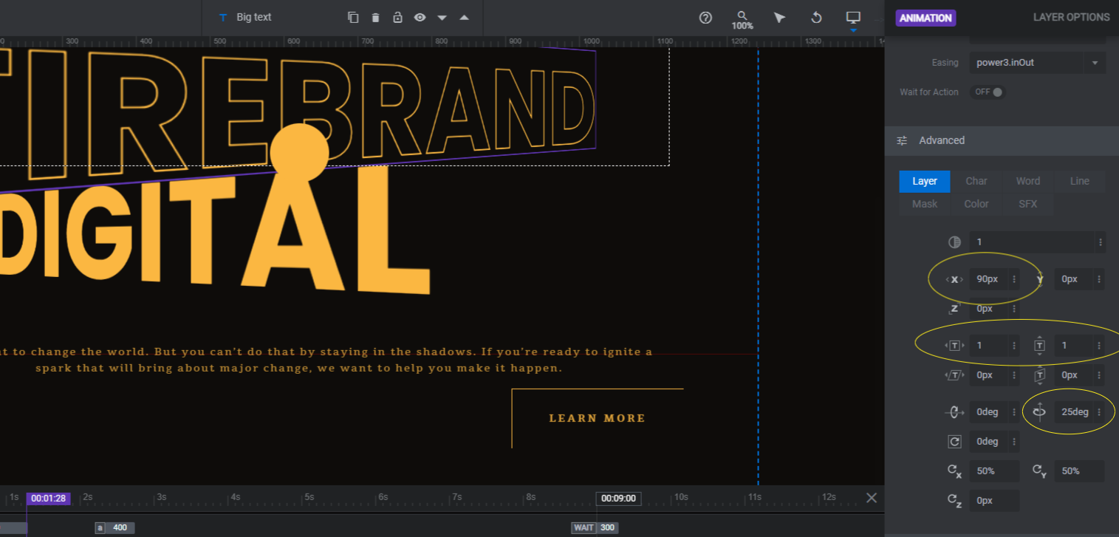1119x537 pixels.
Task: Switch to the ANIMATION tab
Action: point(925,18)
